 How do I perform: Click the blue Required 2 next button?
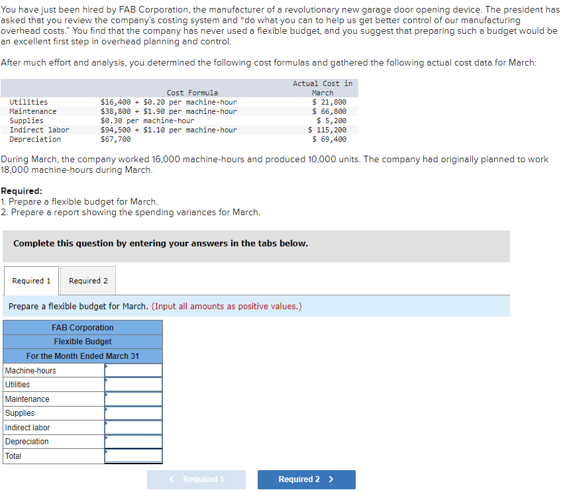pyautogui.click(x=306, y=479)
